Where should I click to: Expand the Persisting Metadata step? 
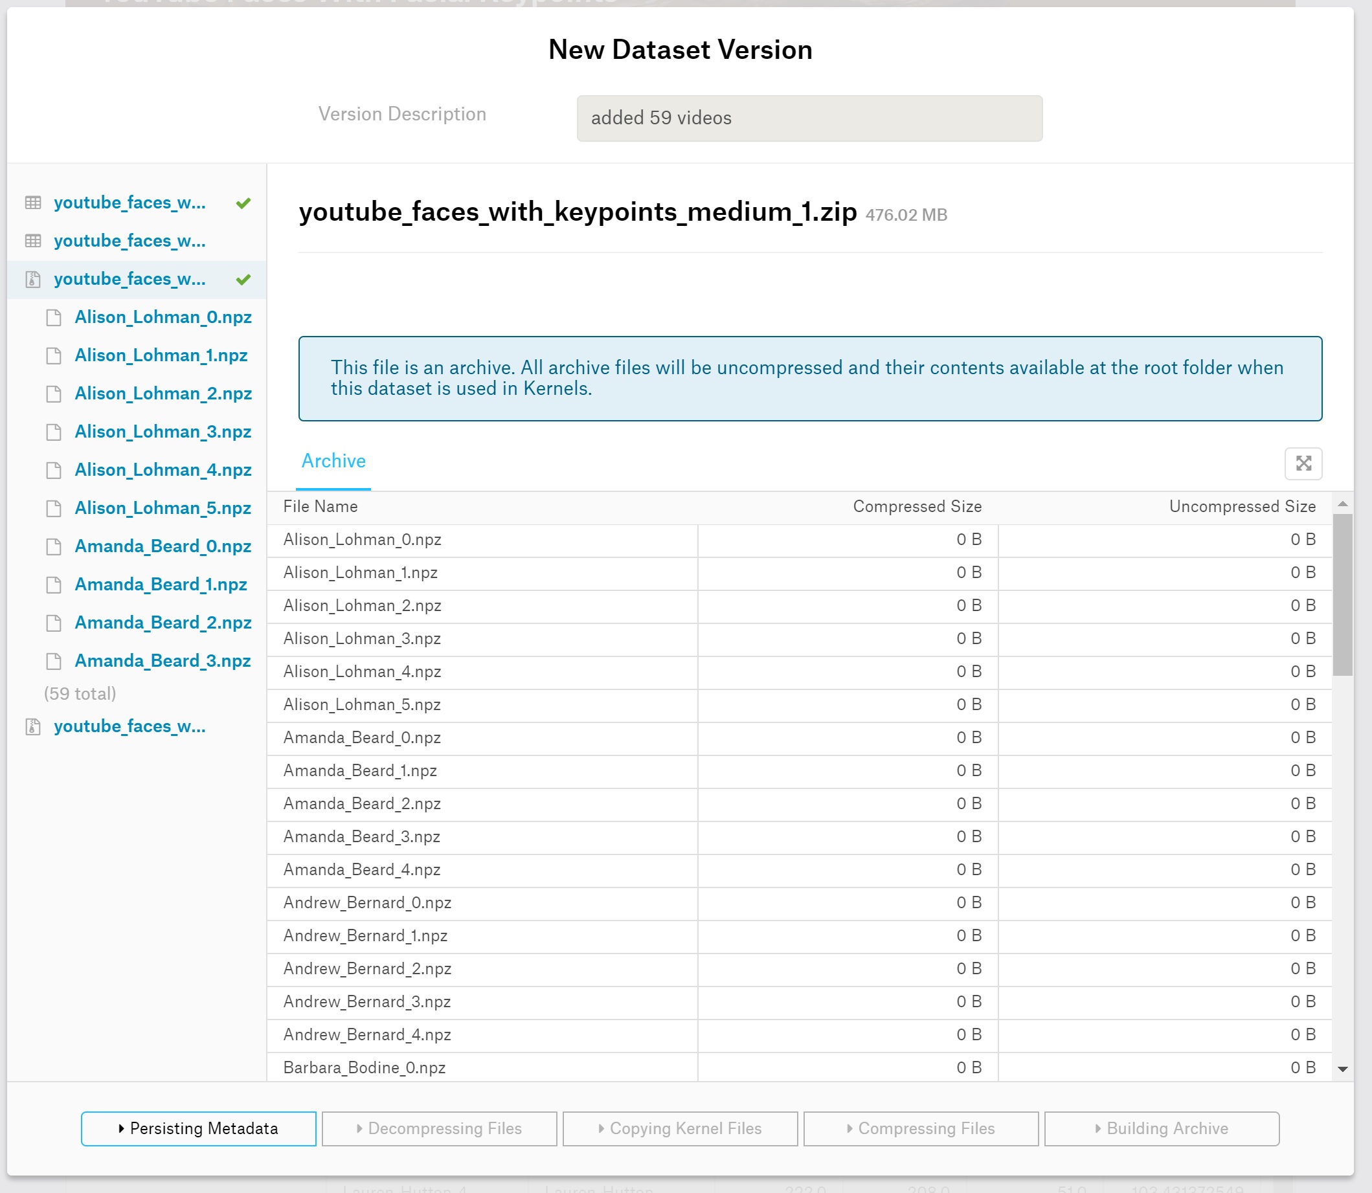[x=198, y=1128]
